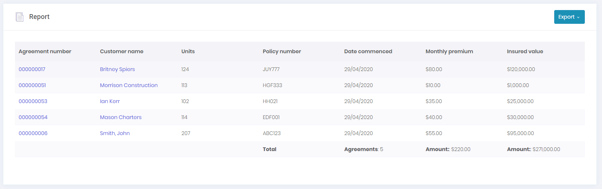Click the Customer name column header

122,51
